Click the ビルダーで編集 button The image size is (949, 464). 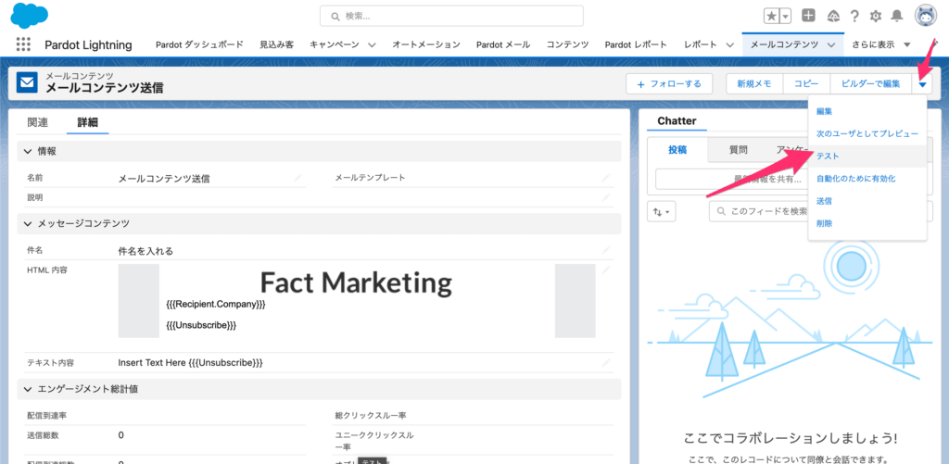point(870,83)
